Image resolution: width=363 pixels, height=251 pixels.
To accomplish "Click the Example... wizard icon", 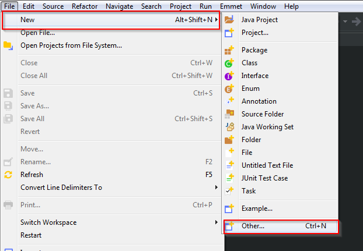I will (229, 208).
